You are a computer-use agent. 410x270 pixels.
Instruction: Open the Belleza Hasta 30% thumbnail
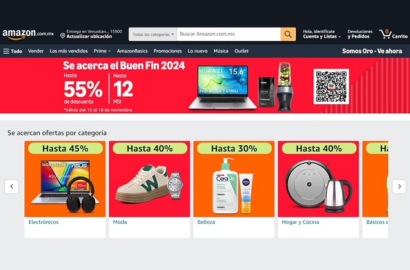pos(234,179)
